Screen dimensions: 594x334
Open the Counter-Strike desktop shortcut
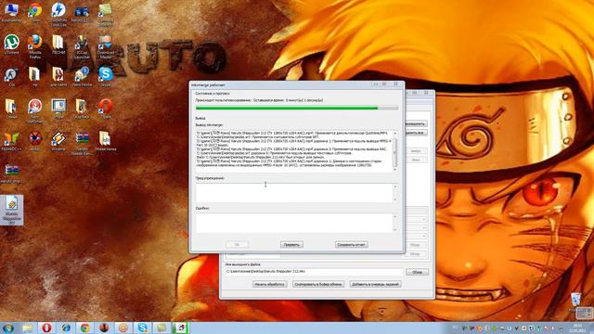coord(11,76)
